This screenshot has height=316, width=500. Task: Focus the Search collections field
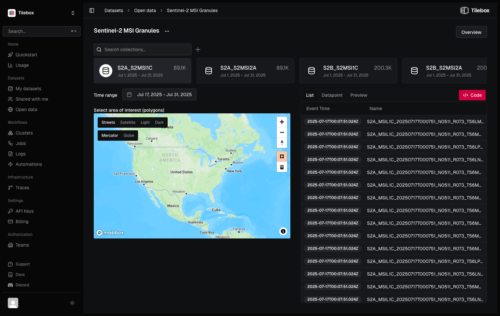coord(143,50)
